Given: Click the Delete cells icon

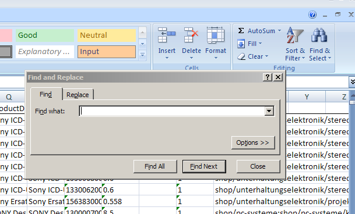Looking at the screenshot, I should coord(191,35).
